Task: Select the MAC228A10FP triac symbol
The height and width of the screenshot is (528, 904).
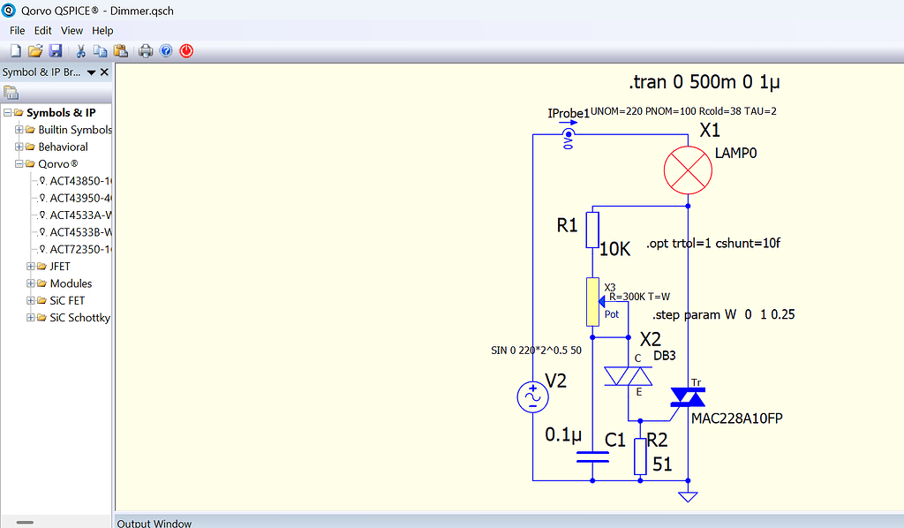Action: pos(689,398)
